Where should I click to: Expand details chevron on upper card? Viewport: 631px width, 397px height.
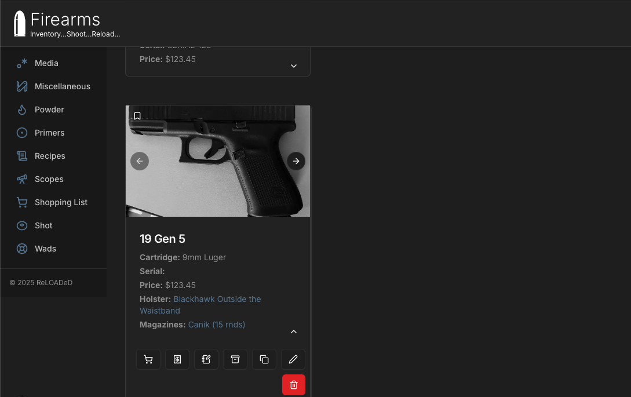pos(294,65)
